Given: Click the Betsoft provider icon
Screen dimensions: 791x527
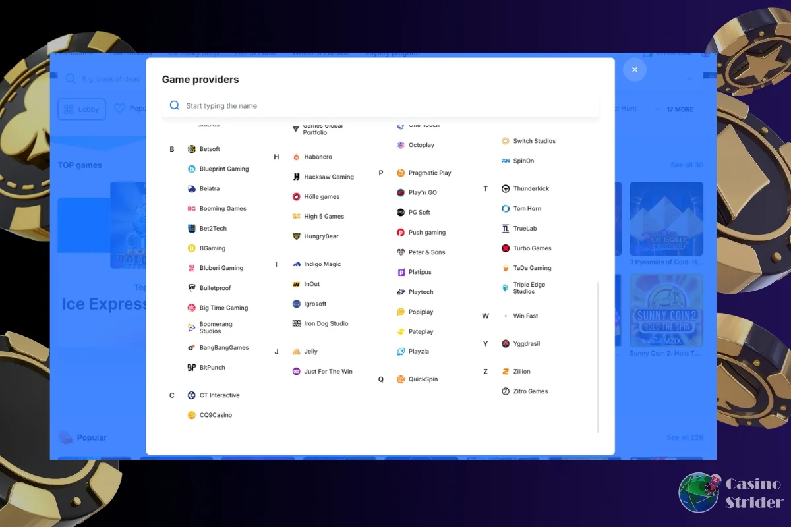Looking at the screenshot, I should coord(192,150).
